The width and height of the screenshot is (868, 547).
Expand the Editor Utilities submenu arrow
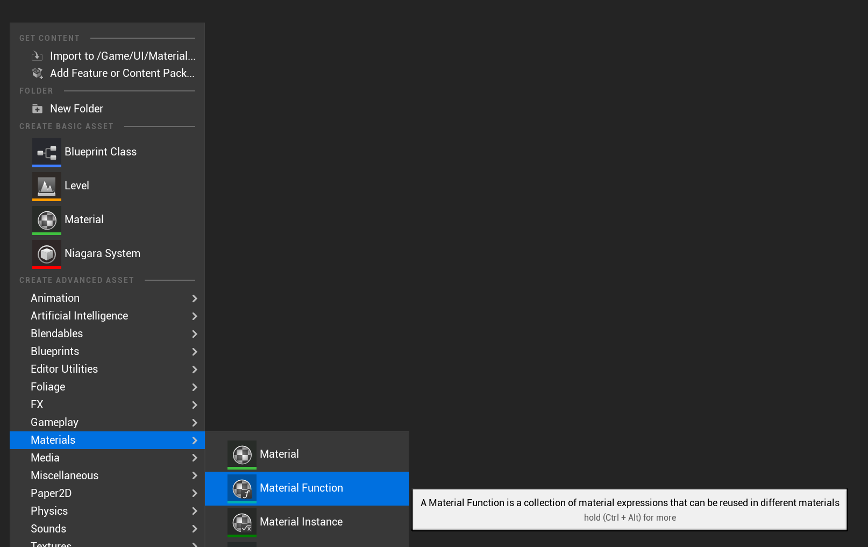[x=195, y=370]
